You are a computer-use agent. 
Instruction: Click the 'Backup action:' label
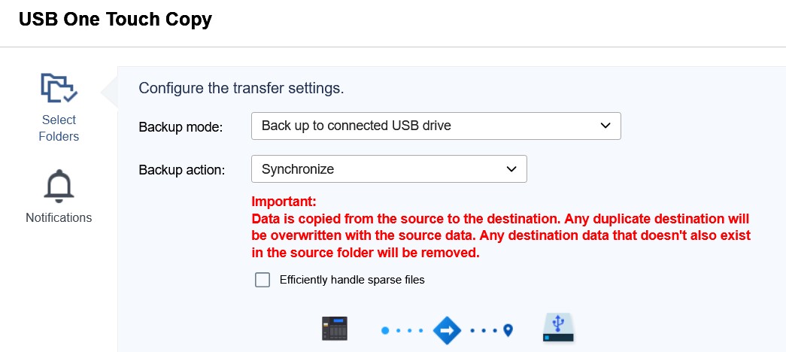coord(182,170)
